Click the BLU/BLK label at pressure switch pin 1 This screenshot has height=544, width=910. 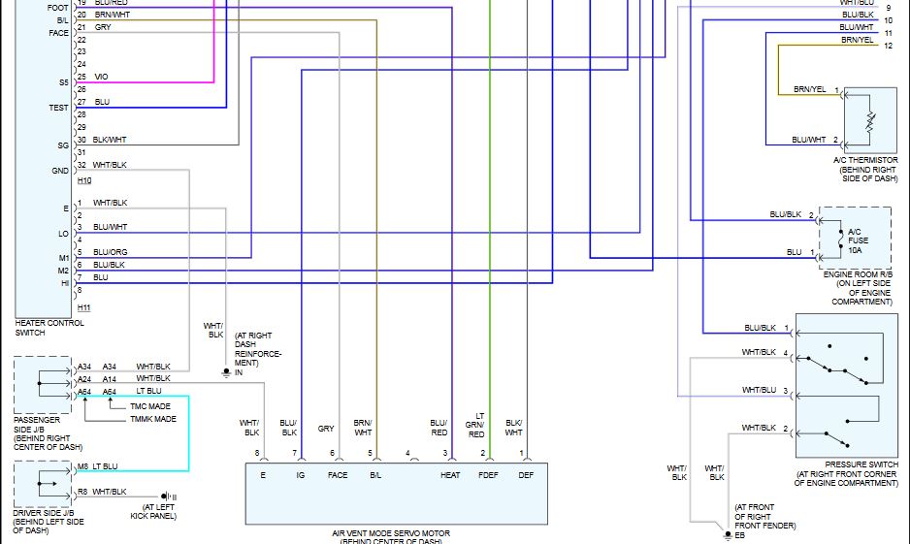pyautogui.click(x=761, y=328)
